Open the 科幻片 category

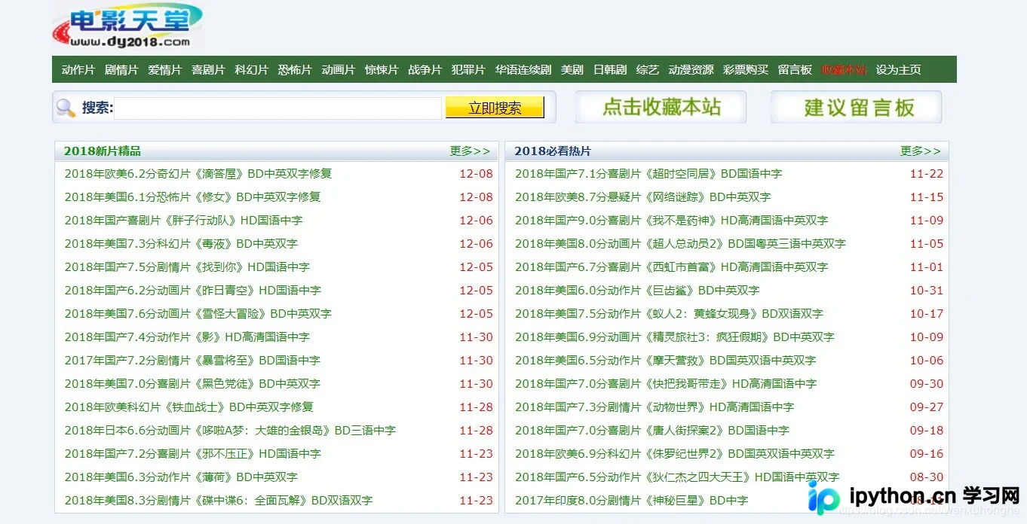point(252,70)
